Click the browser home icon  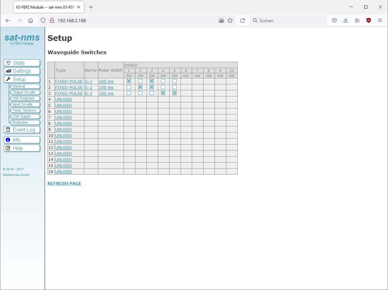click(x=30, y=21)
